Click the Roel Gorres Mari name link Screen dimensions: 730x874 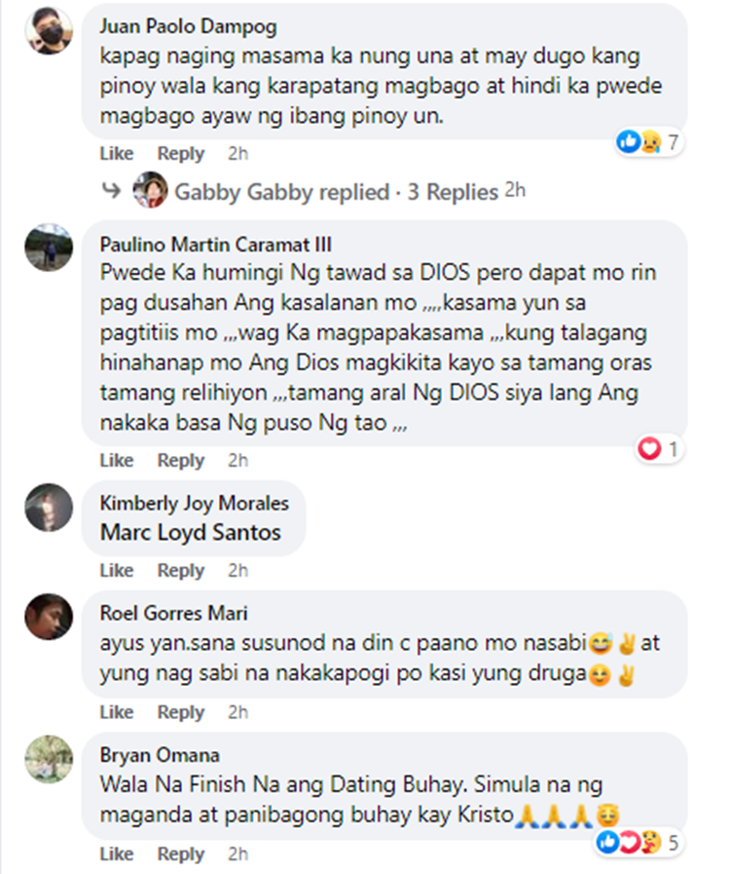pos(173,613)
